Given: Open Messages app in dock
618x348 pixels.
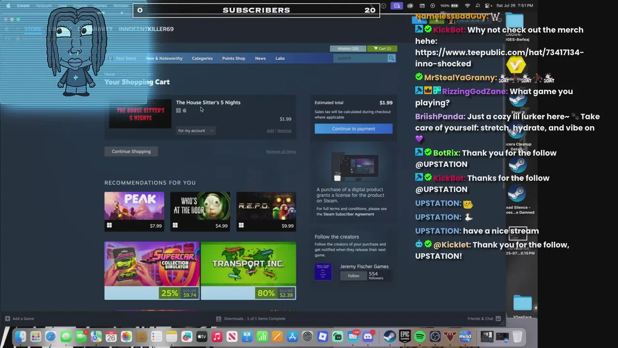Looking at the screenshot, I should [66, 336].
